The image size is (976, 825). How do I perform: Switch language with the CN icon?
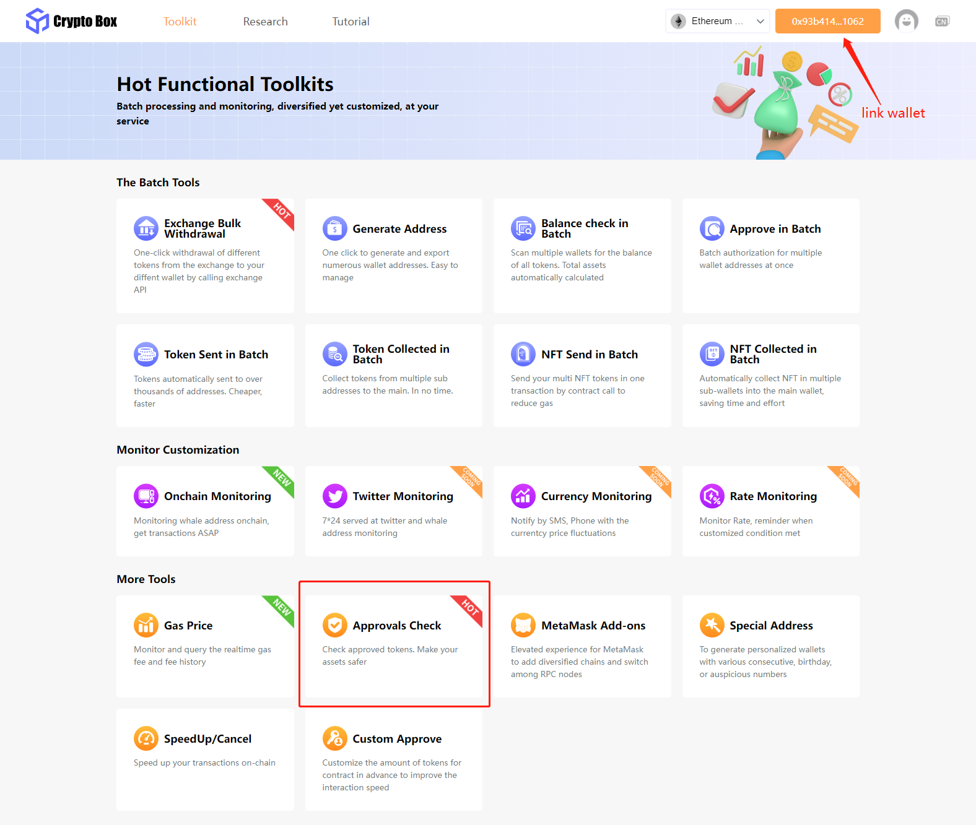(x=942, y=21)
